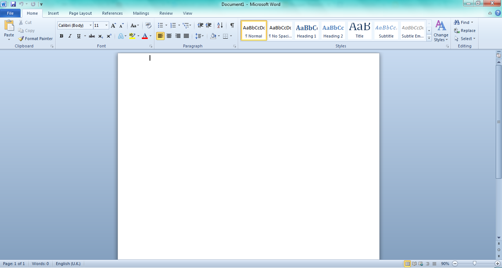Viewport: 502px width, 268px height.
Task: Open the multilevel list dropdown
Action: (187, 25)
